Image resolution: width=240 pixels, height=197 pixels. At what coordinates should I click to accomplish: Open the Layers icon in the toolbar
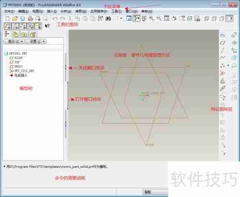[x=190, y=19]
